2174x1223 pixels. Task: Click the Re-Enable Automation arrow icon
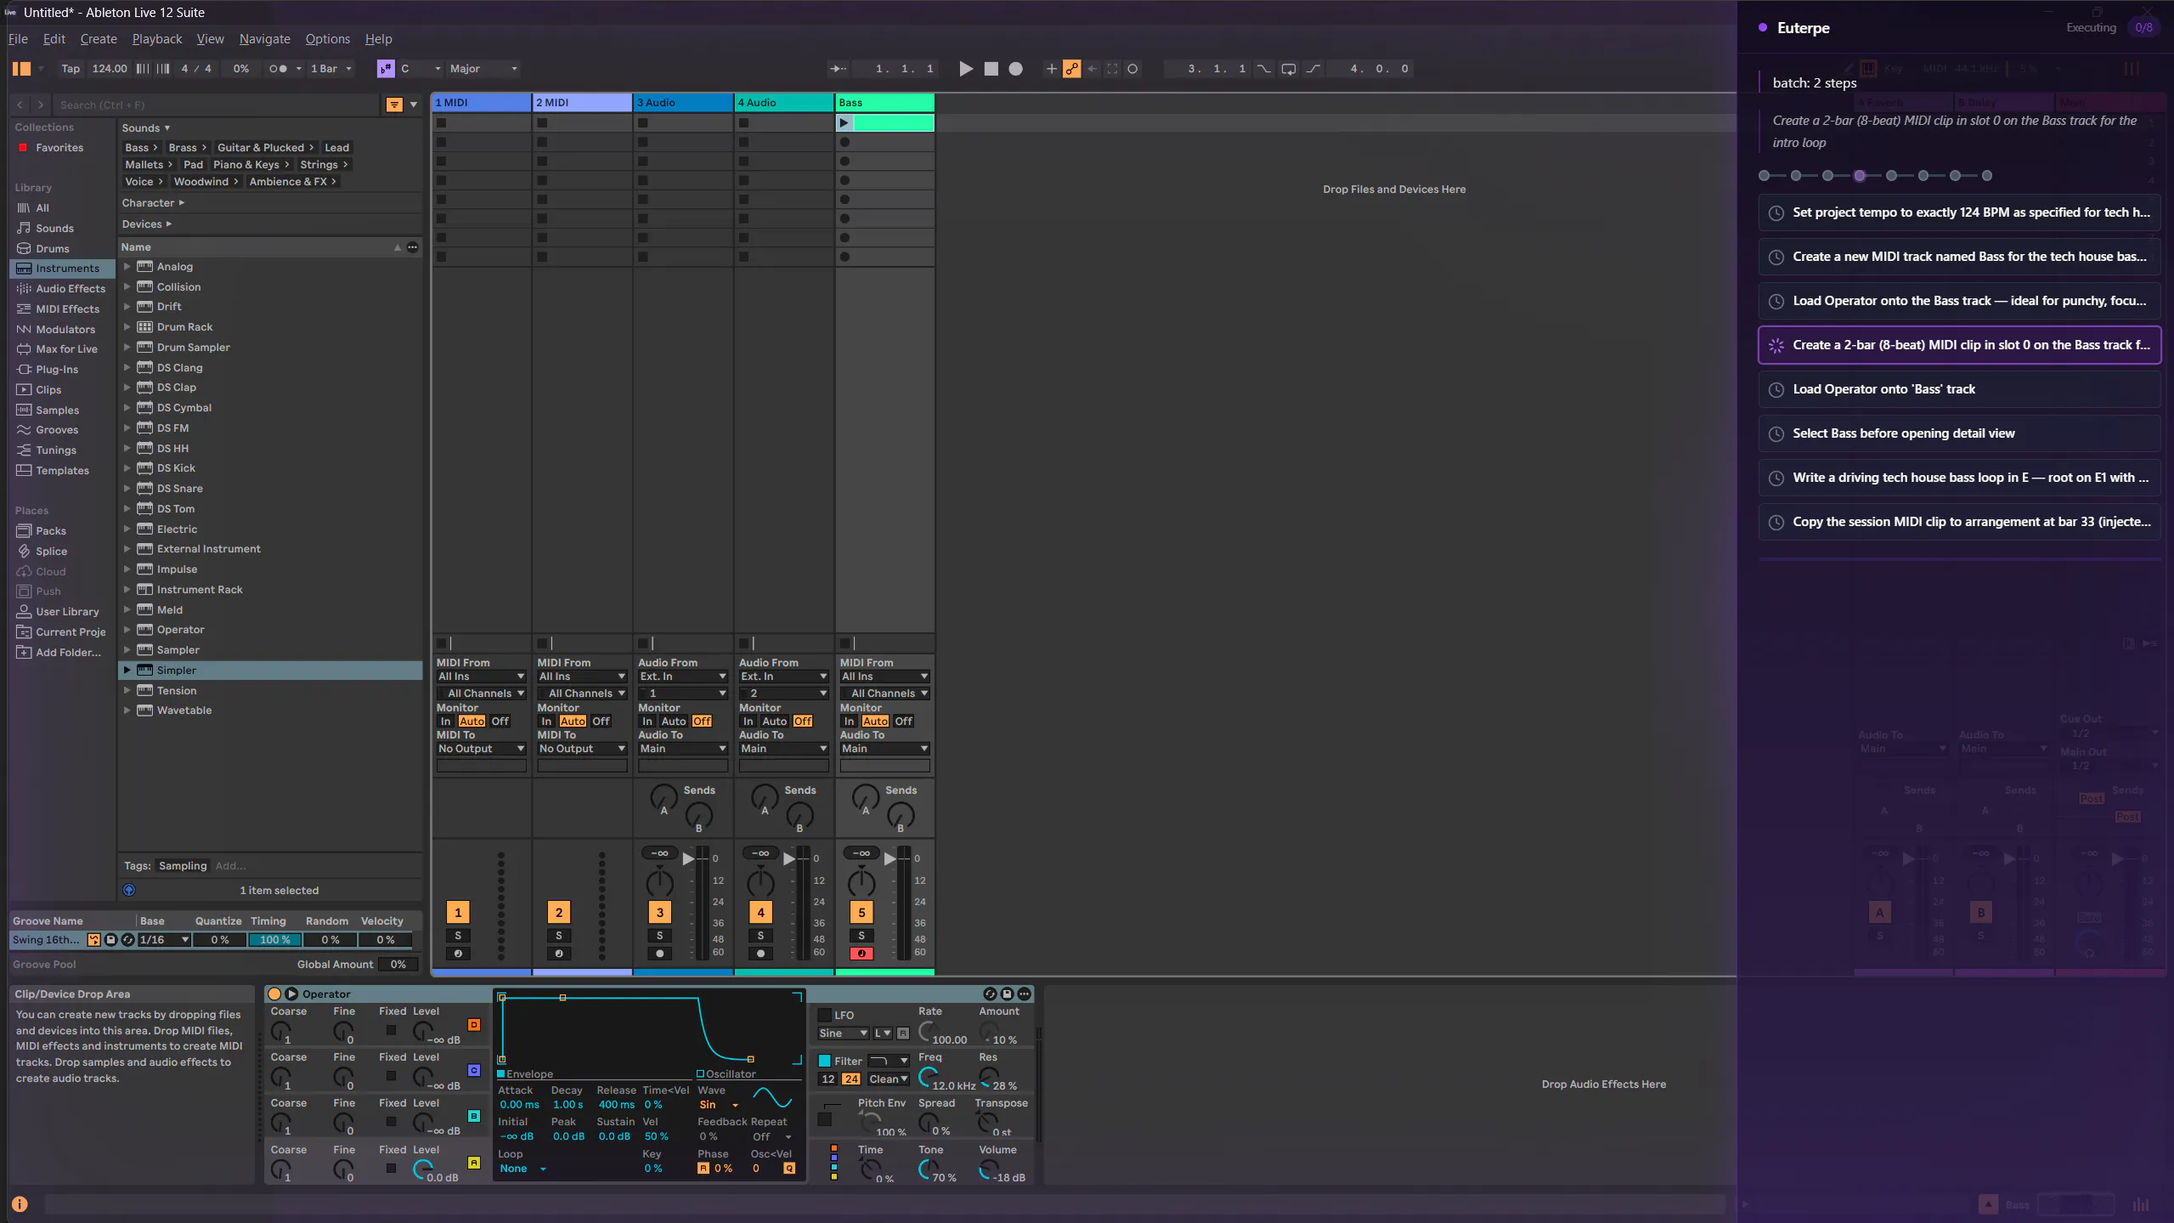[1093, 69]
